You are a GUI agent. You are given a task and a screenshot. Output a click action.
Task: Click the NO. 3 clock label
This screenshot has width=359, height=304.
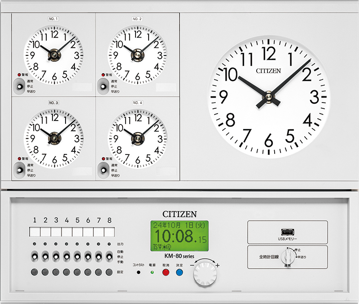(53, 103)
